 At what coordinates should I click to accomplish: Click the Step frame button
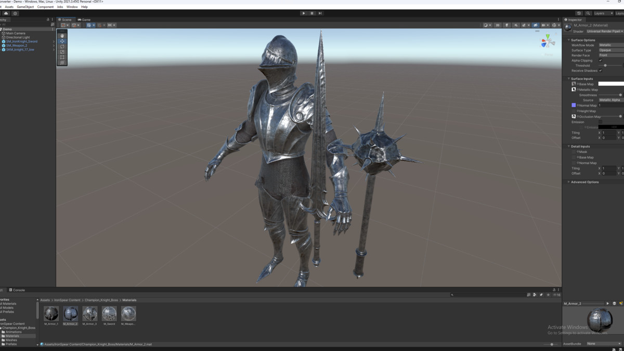[320, 13]
